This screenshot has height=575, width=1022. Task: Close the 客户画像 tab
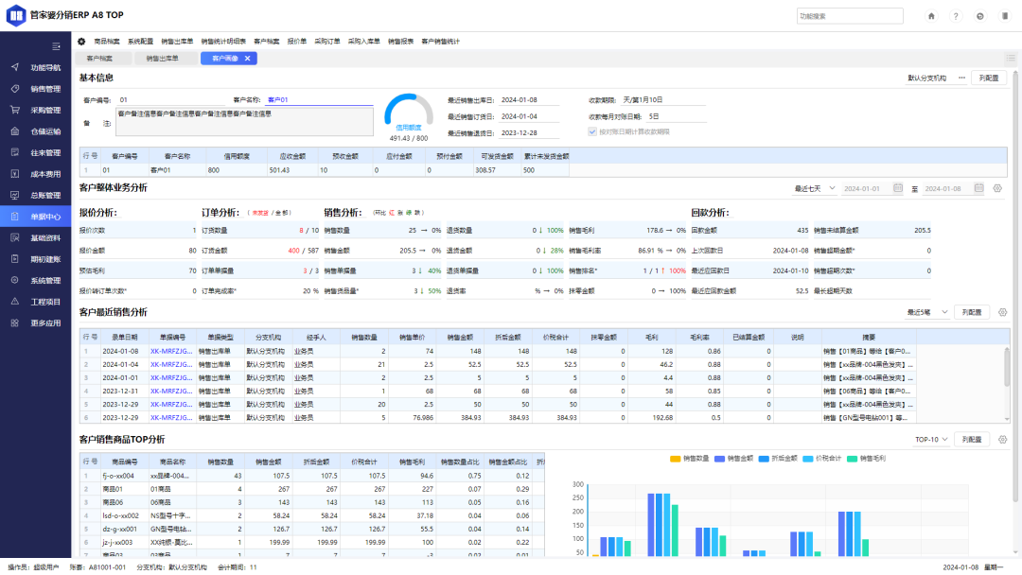pos(248,59)
